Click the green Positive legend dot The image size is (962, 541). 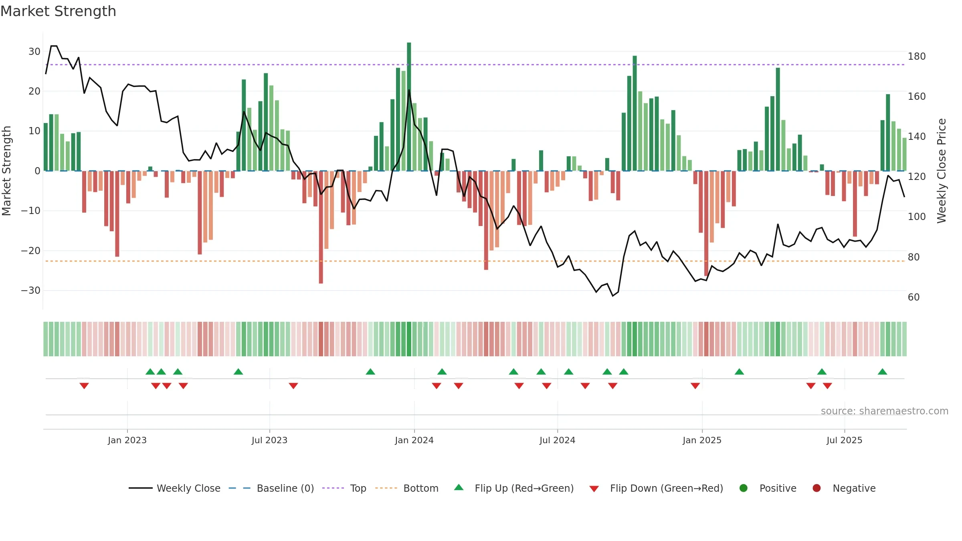pyautogui.click(x=744, y=488)
